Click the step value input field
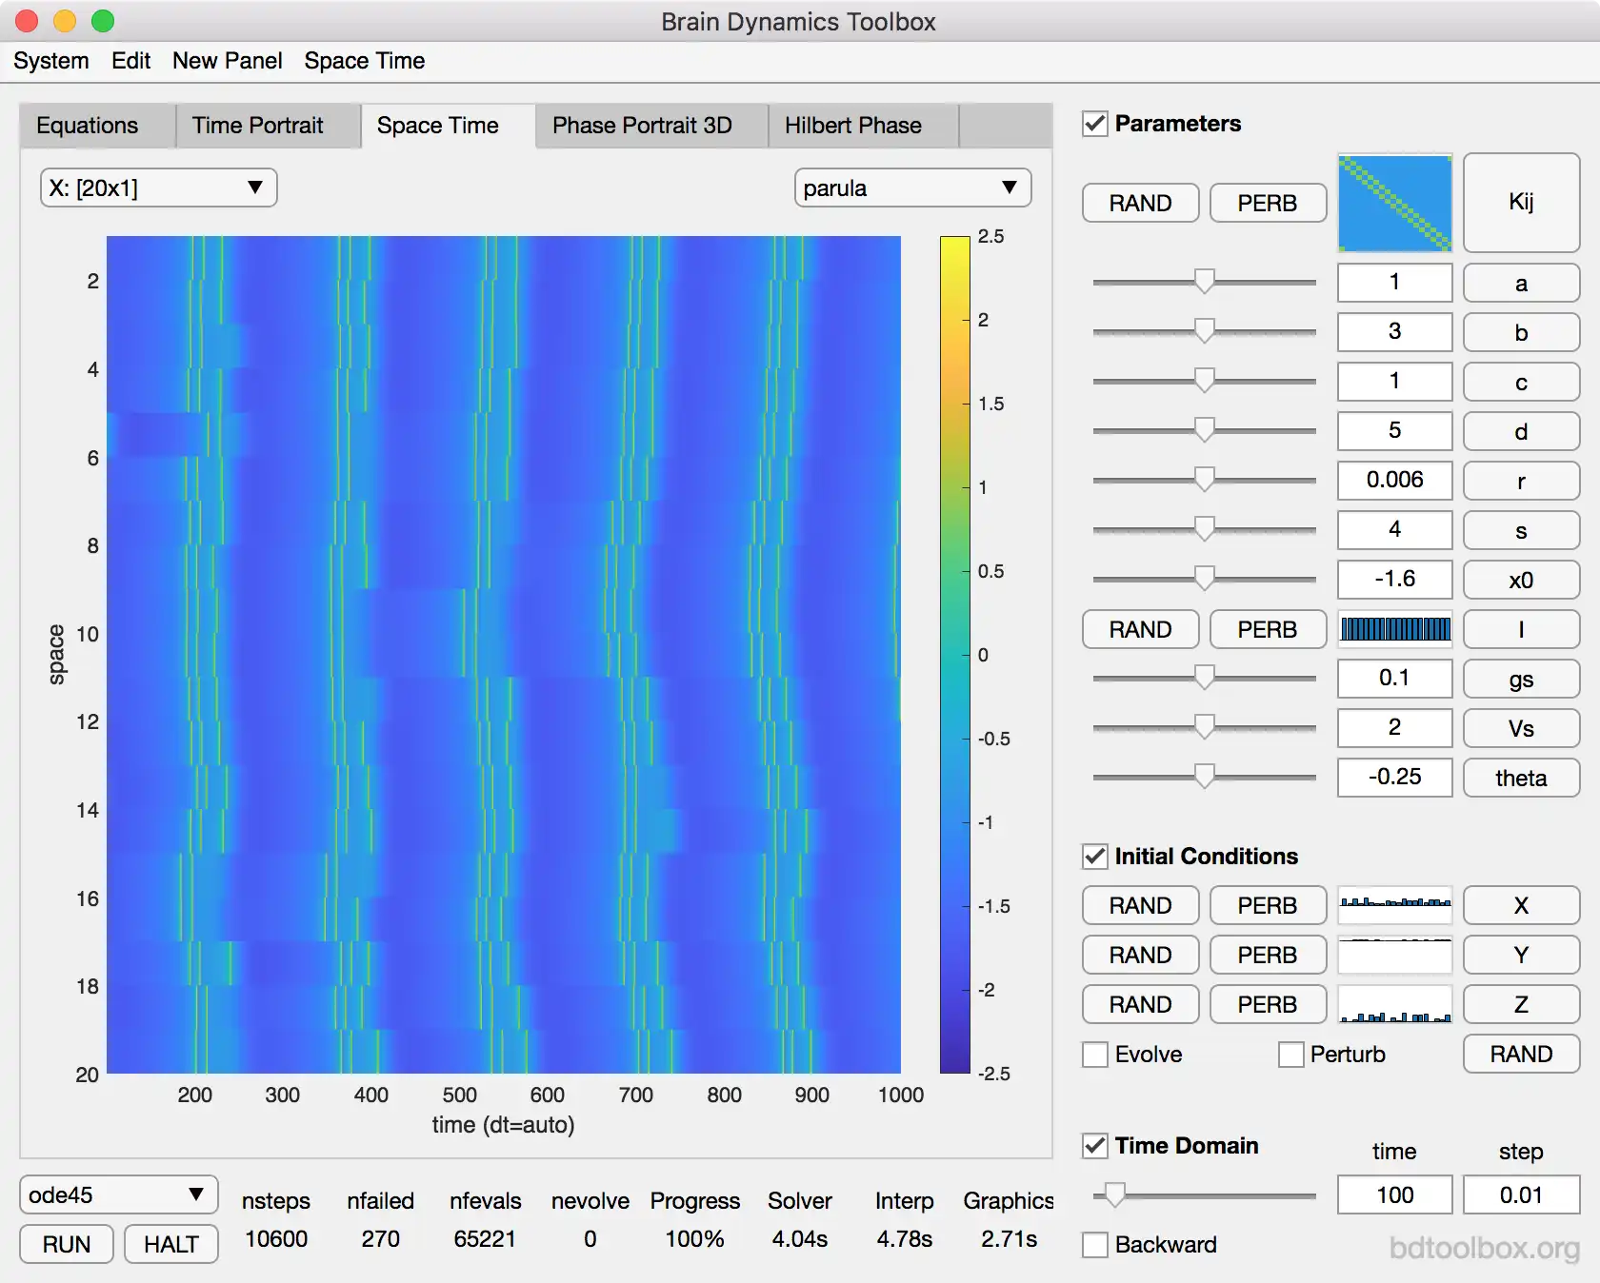 pos(1520,1194)
